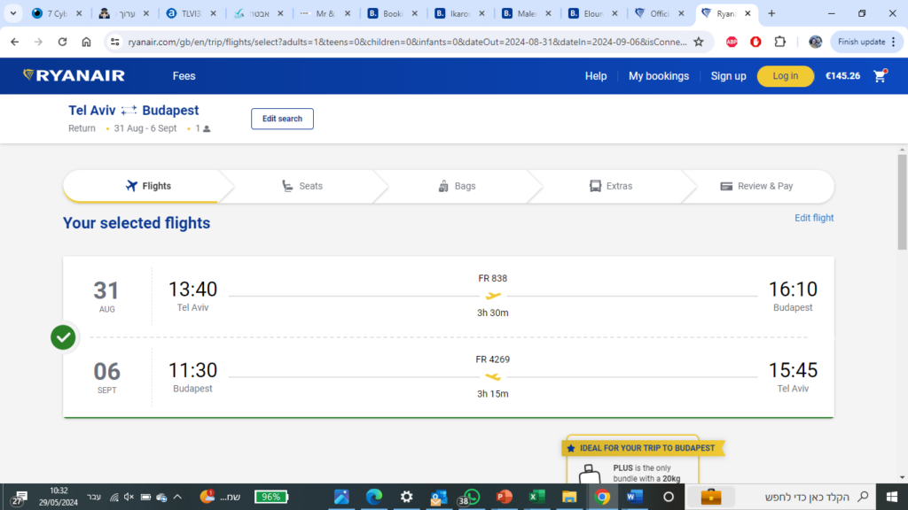Screen dimensions: 908x510
Task: Click the Log in button
Action: 786,76
